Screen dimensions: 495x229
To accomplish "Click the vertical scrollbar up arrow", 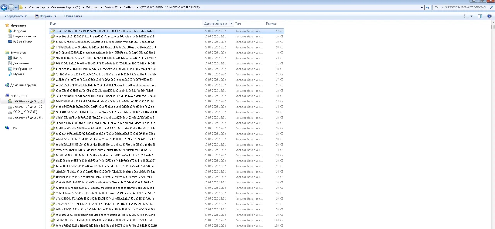I will point(493,23).
